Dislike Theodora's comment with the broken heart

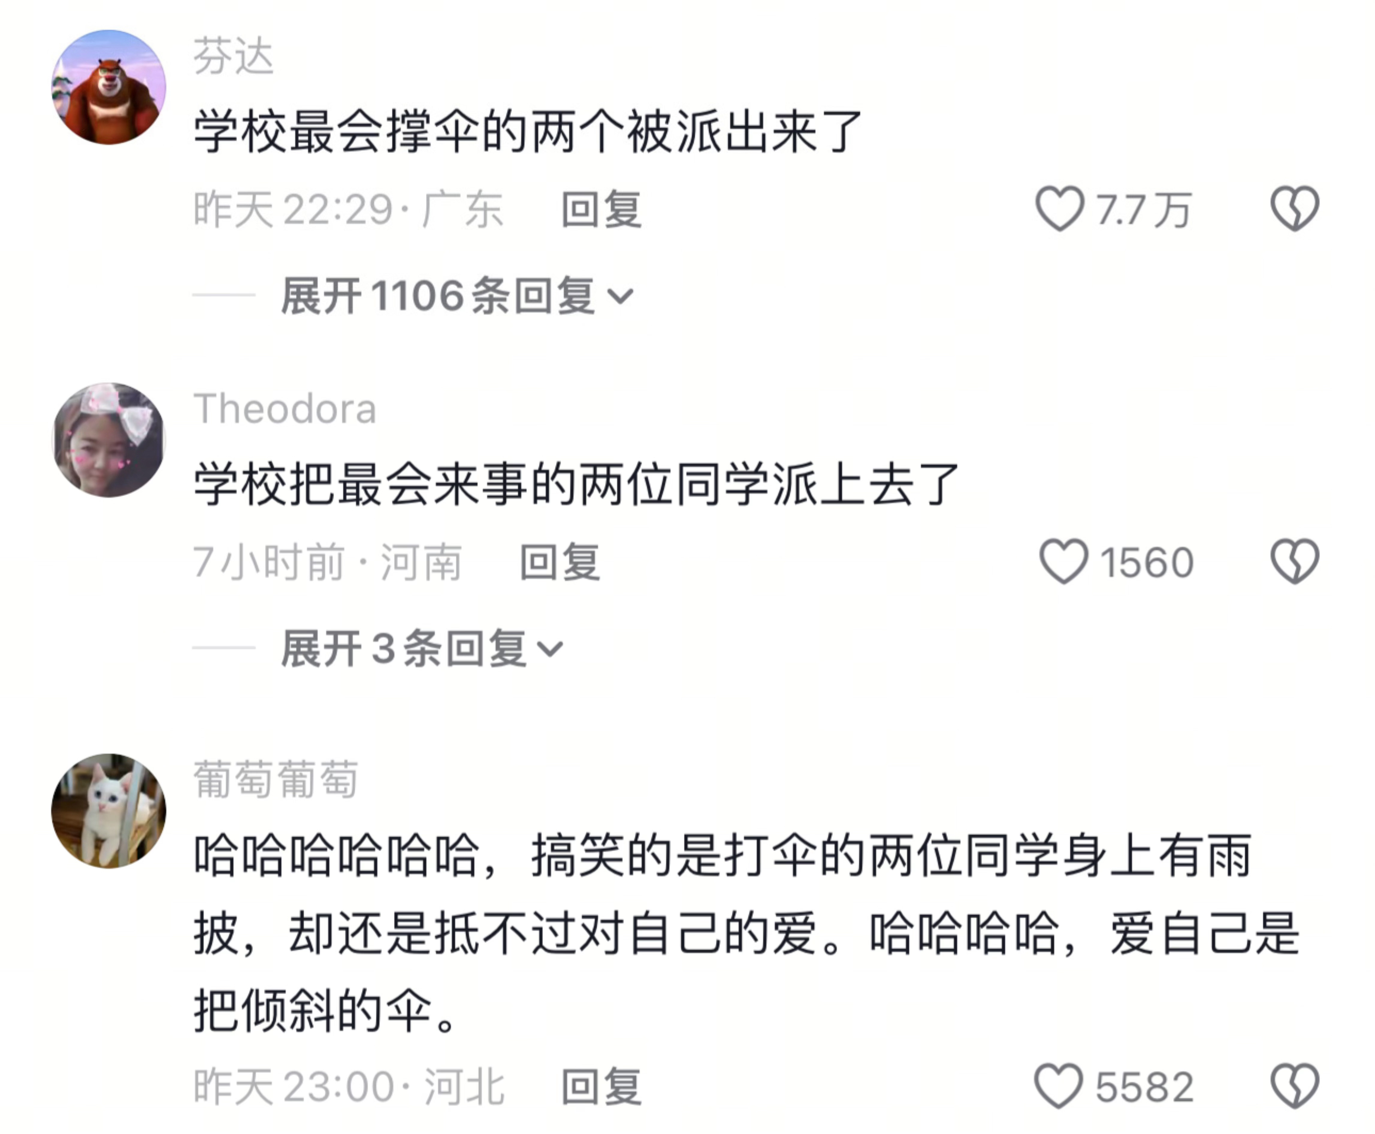pyautogui.click(x=1295, y=561)
